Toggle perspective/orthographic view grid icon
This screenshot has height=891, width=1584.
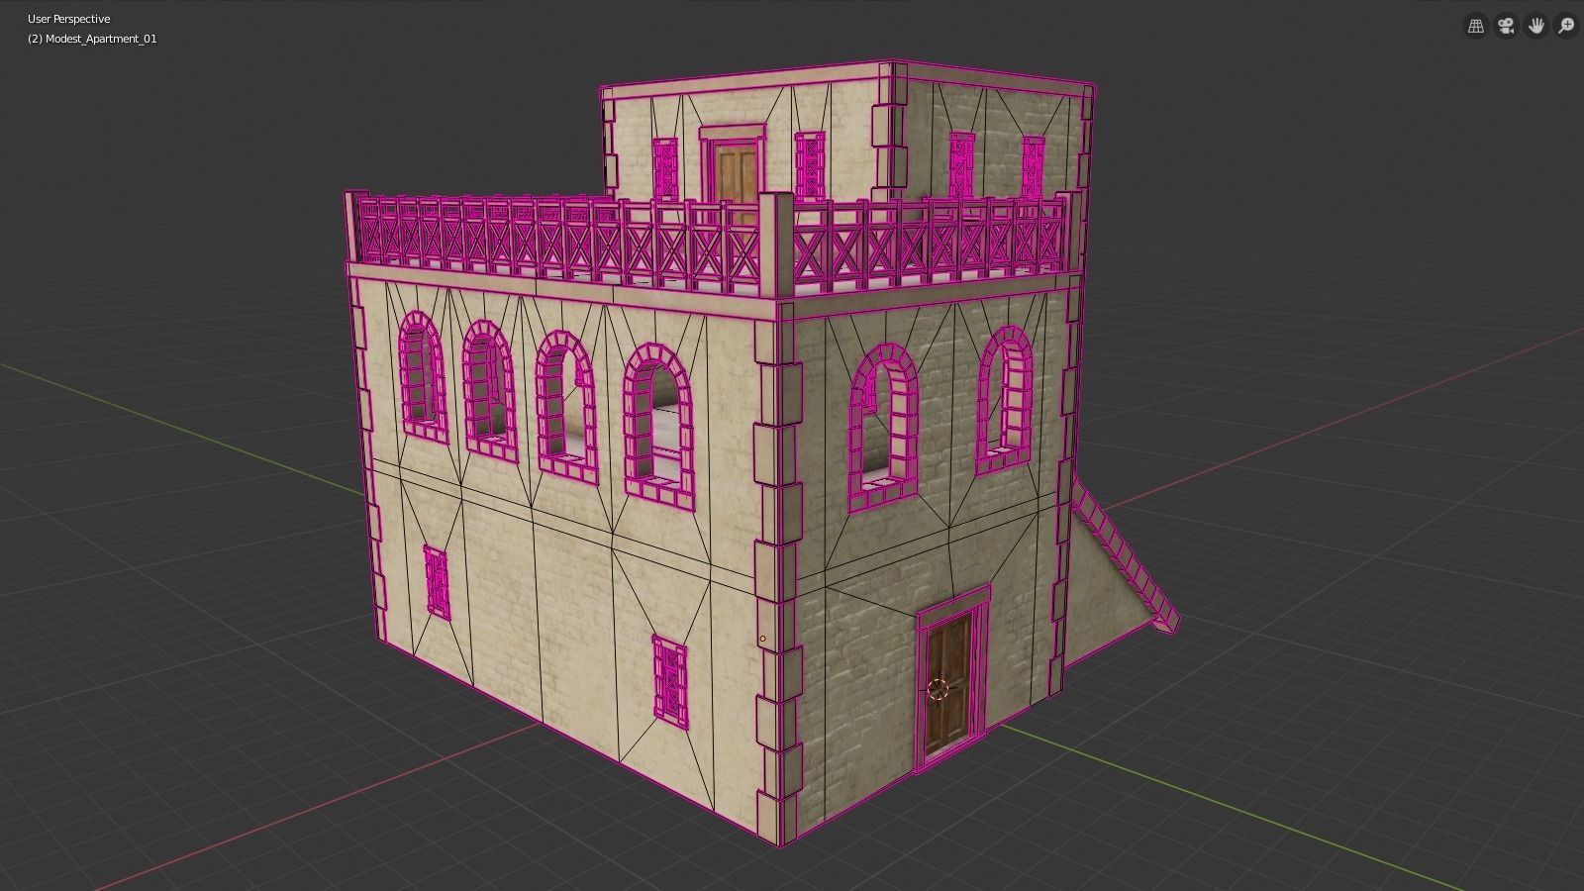1475,26
